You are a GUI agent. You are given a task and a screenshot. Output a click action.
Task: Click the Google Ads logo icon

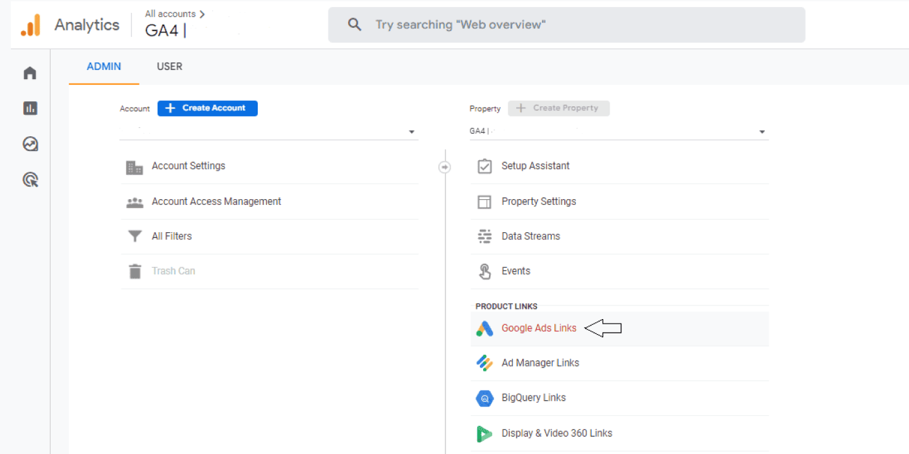tap(484, 329)
